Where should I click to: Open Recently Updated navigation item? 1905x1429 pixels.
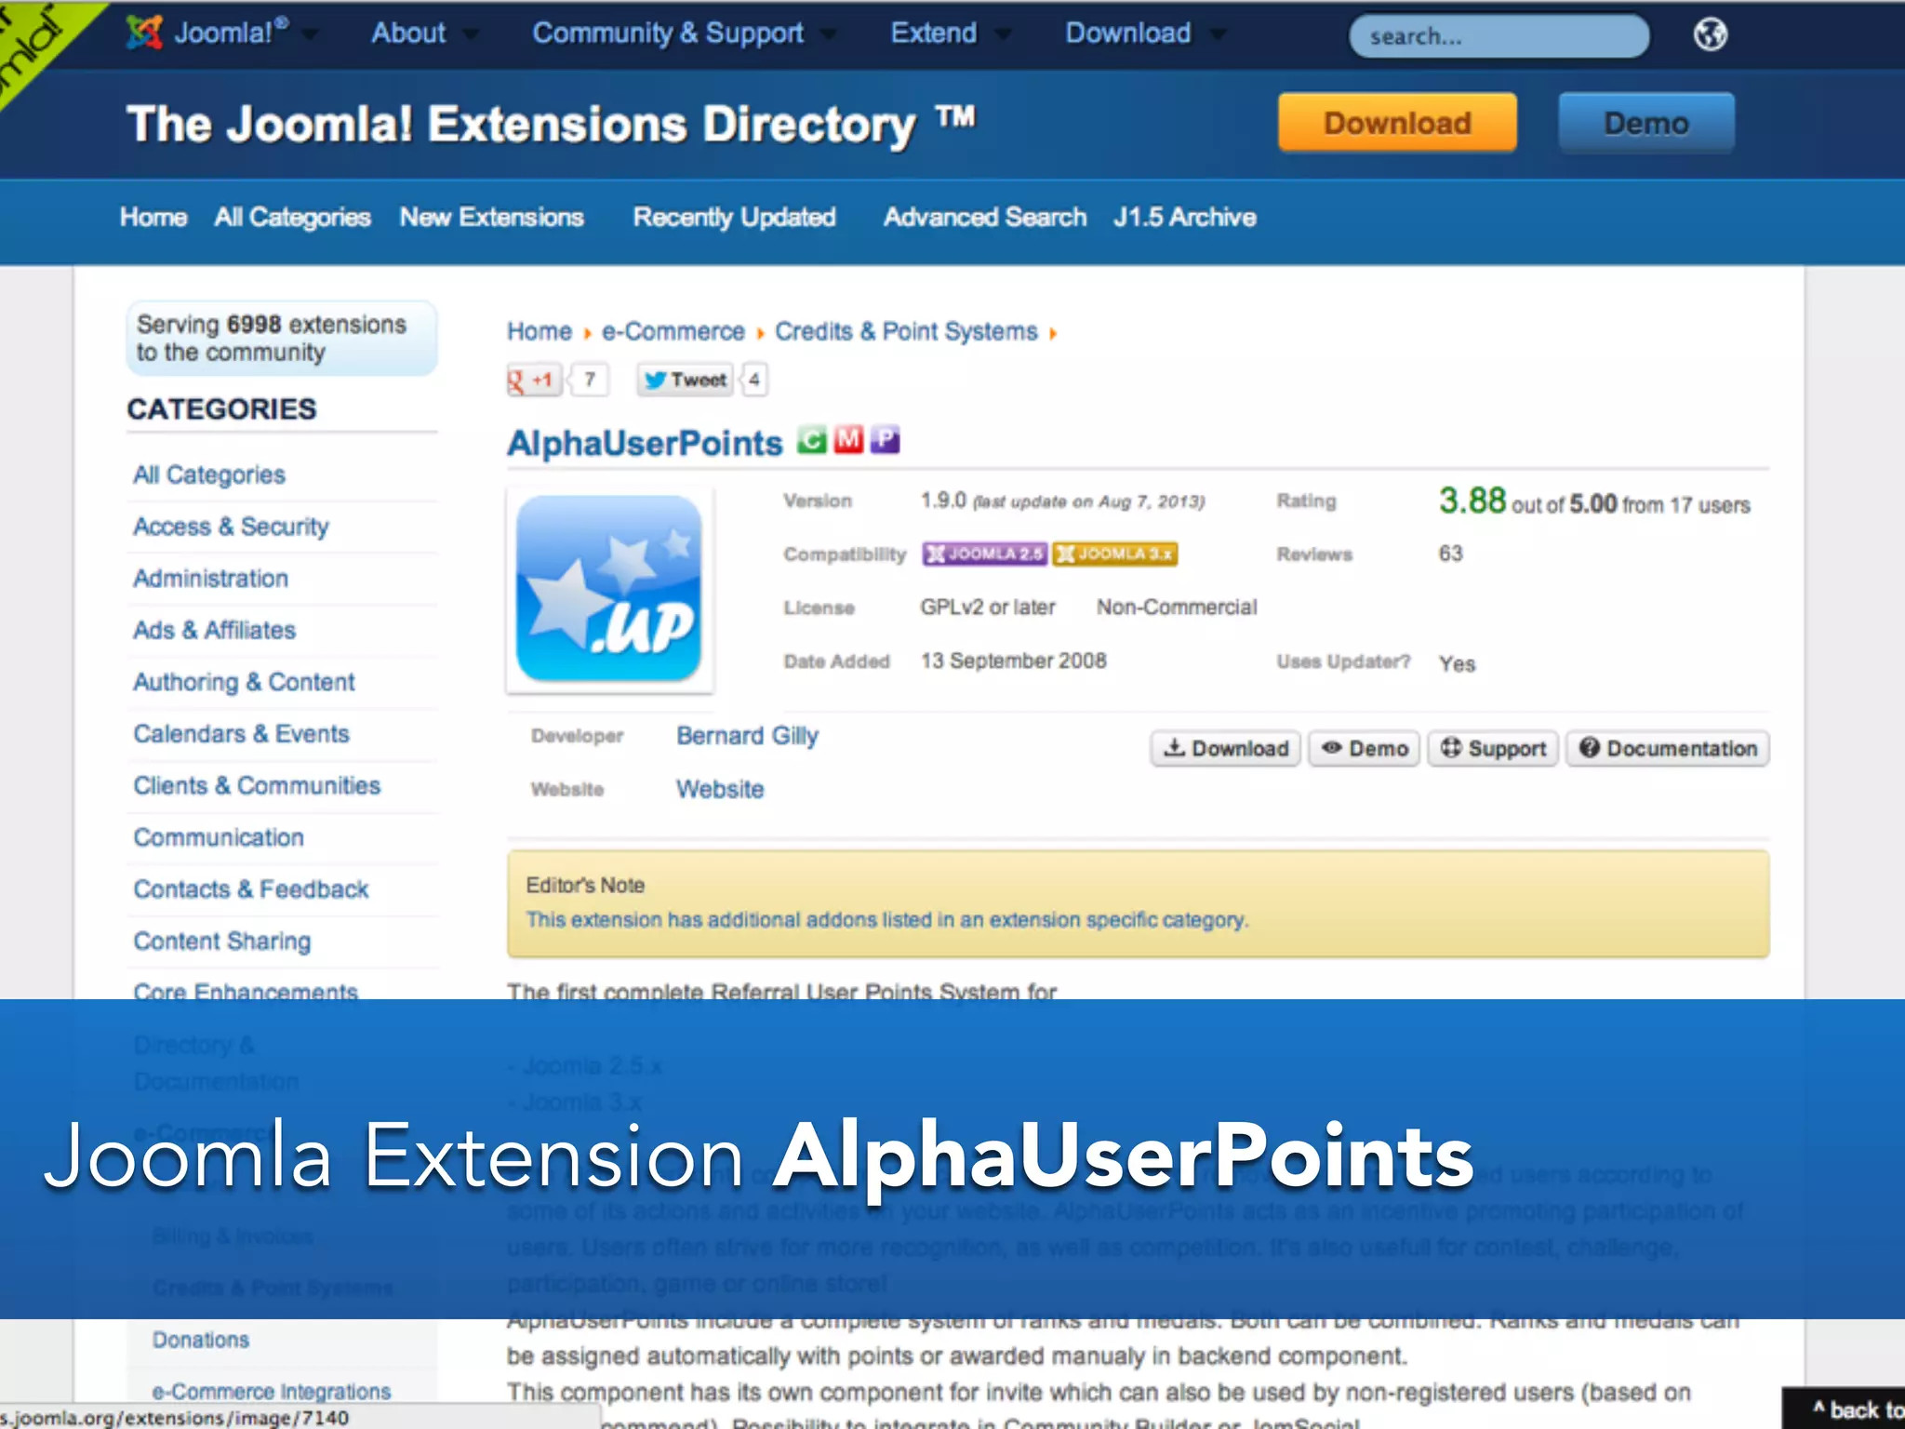click(x=734, y=217)
